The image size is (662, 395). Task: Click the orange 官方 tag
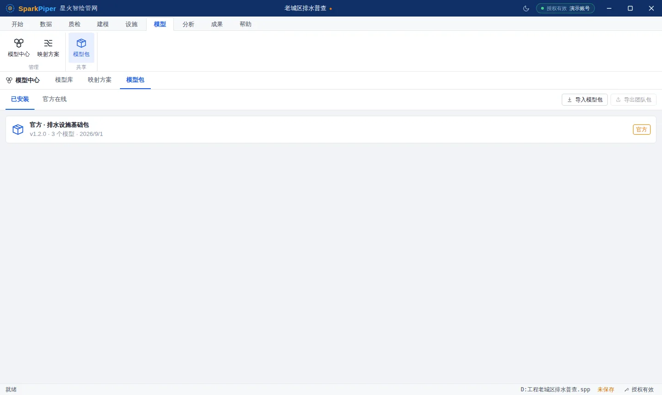[x=642, y=130]
